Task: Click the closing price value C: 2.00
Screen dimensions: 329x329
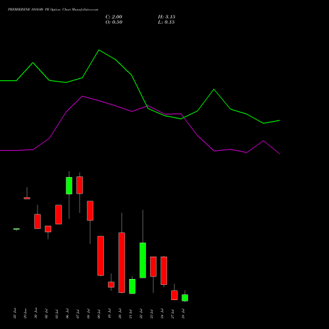Action: point(114,17)
